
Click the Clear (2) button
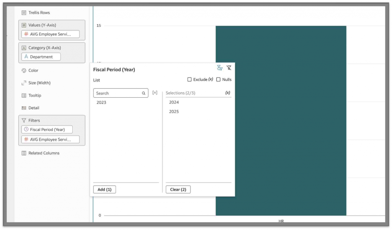pyautogui.click(x=178, y=189)
